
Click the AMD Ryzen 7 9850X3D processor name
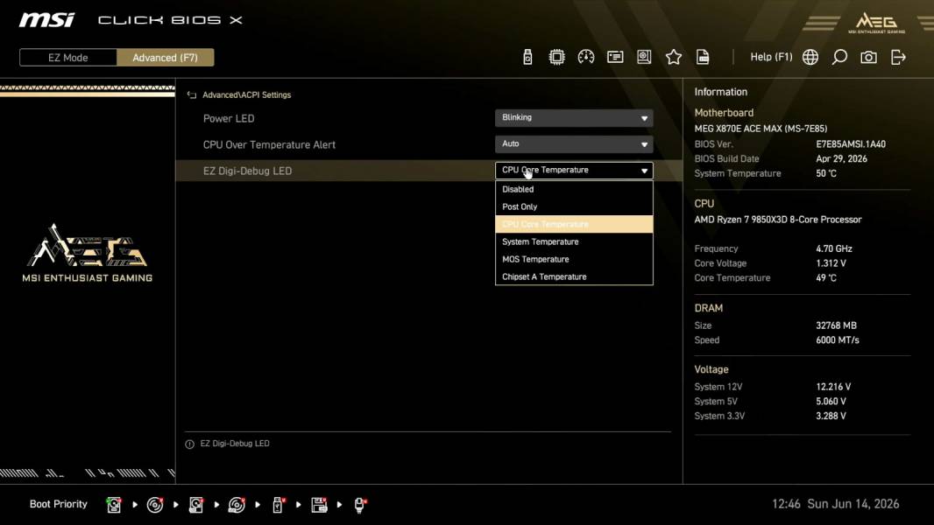click(x=778, y=220)
